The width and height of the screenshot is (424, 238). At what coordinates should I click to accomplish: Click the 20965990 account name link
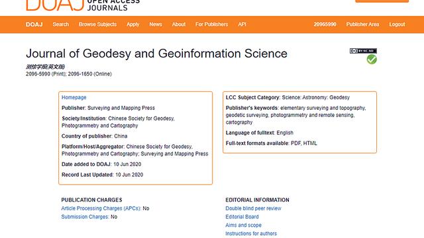(325, 24)
